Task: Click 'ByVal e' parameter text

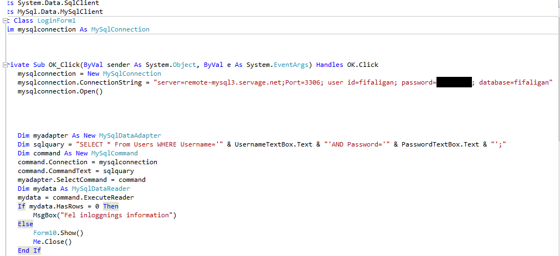Action: [217, 65]
